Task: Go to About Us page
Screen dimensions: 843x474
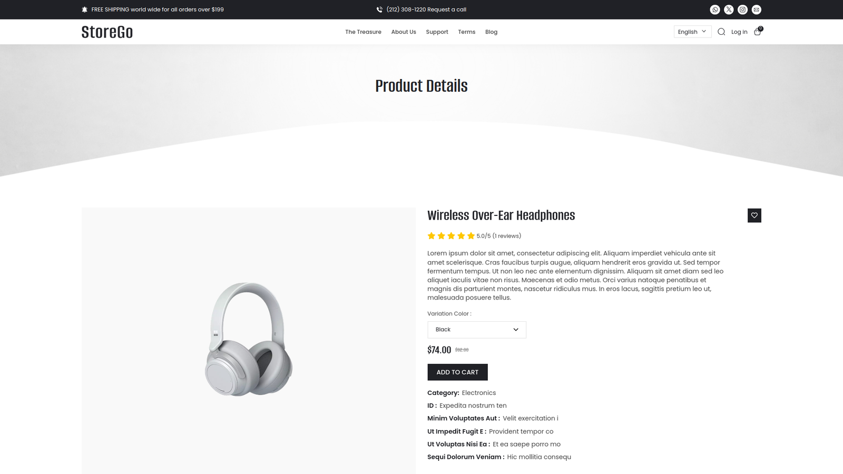Action: 404,32
